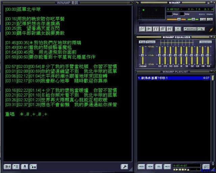216x173 pixels.
Task: Click the lyric line 用我的晚安陪你吃早餐
Action: click(35, 19)
